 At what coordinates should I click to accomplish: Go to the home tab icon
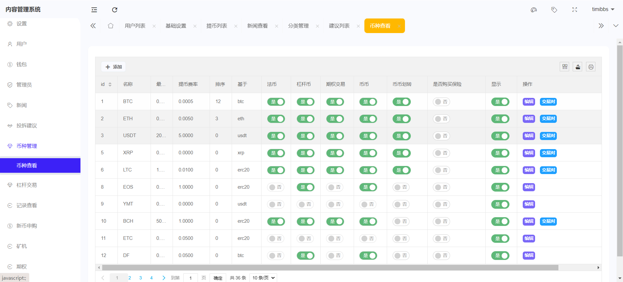pyautogui.click(x=111, y=26)
